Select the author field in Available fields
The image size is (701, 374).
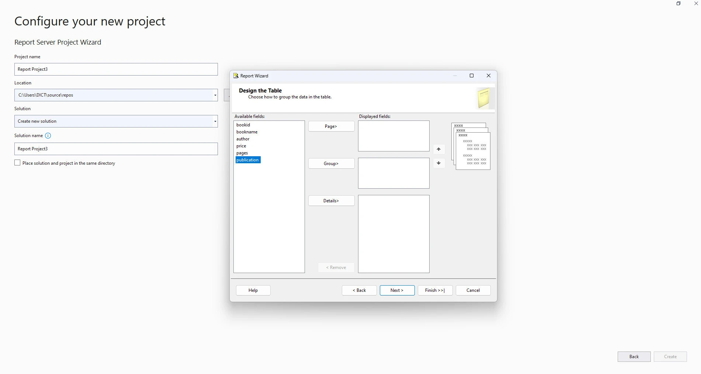coord(243,139)
